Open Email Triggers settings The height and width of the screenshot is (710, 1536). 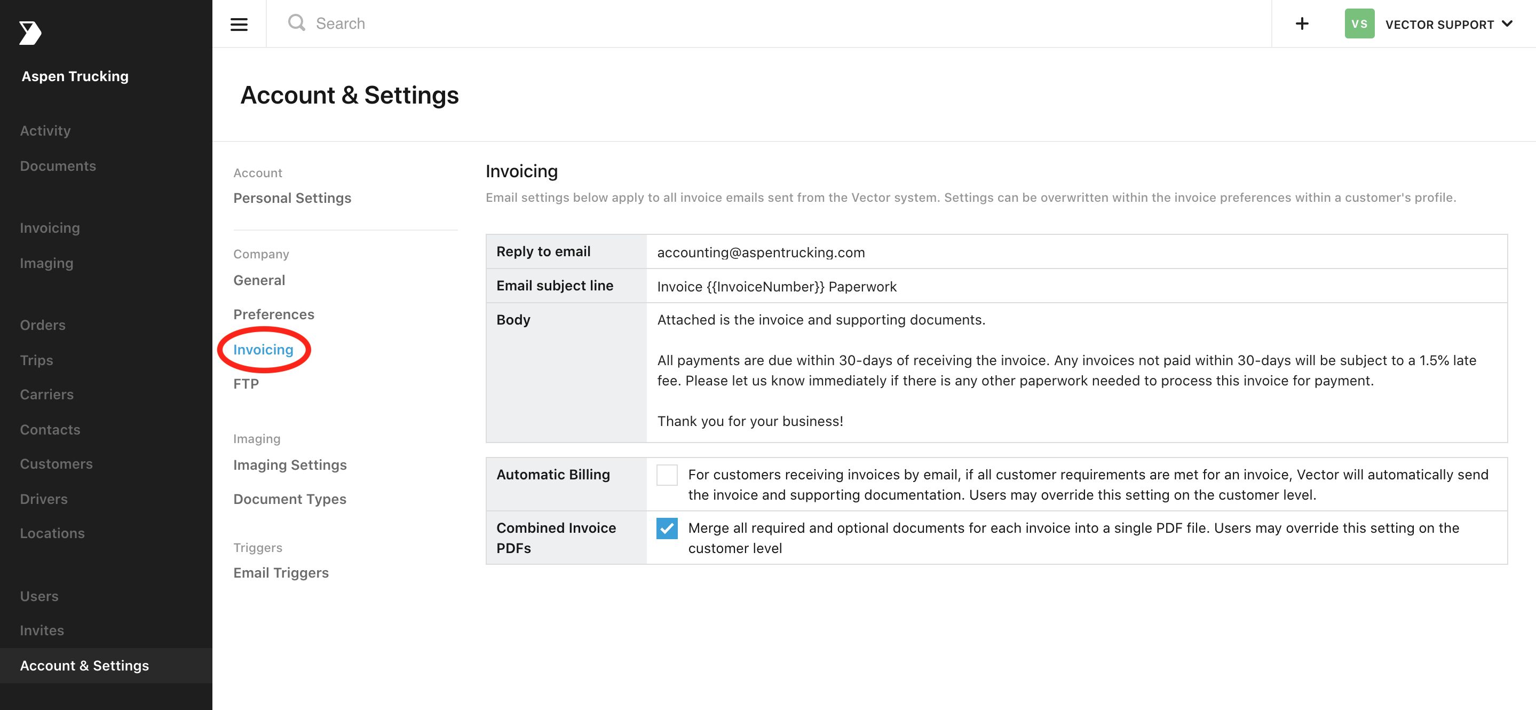point(281,573)
